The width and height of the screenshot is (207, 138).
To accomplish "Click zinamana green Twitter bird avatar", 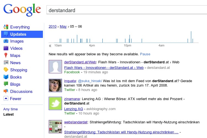I will pos(55,103).
